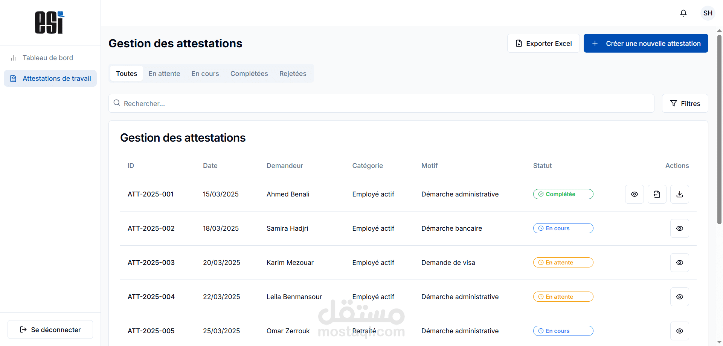This screenshot has height=346, width=723.
Task: Click the scrollbar up arrow
Action: (x=719, y=31)
